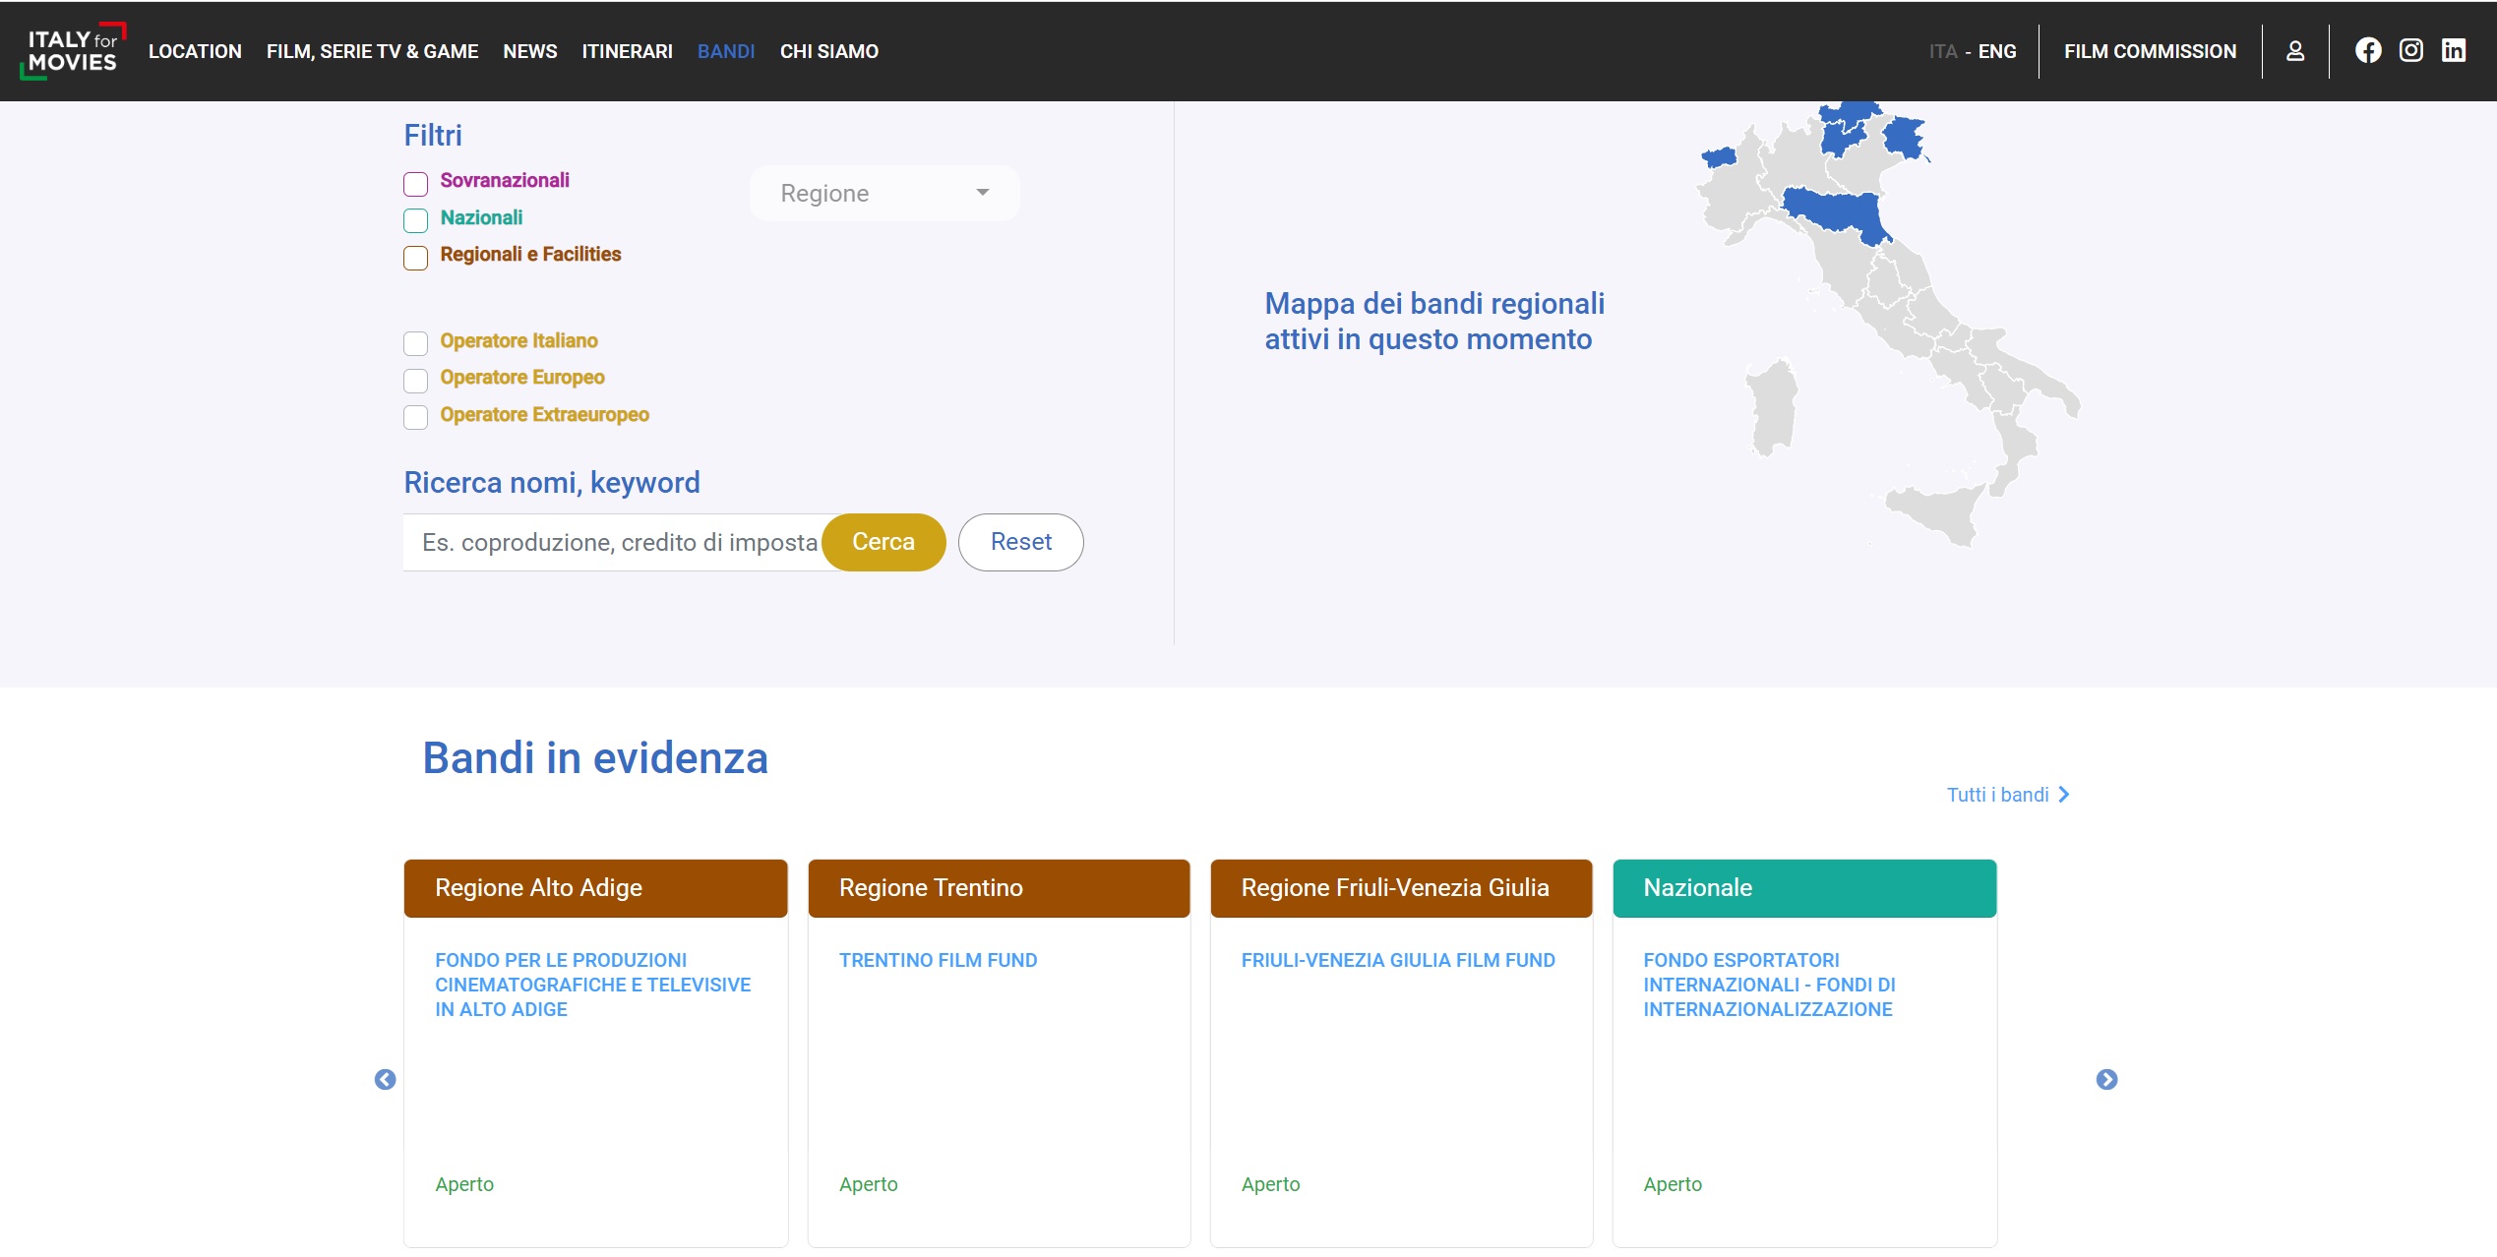Click the Italy for Movies logo
The width and height of the screenshot is (2497, 1257).
coord(72,51)
